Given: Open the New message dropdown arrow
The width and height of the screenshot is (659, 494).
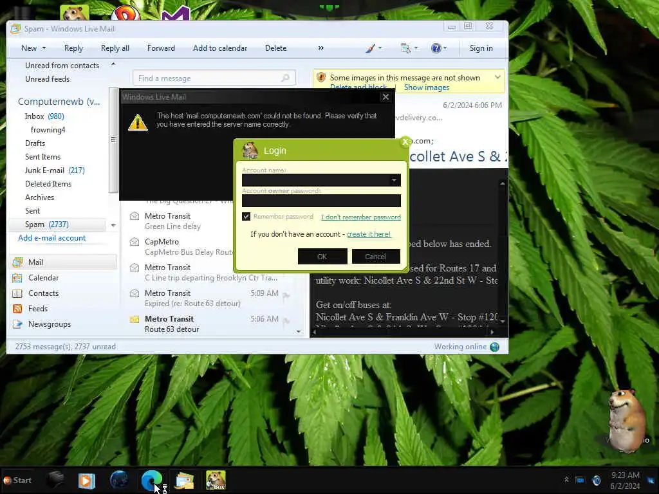Looking at the screenshot, I should click(x=44, y=48).
